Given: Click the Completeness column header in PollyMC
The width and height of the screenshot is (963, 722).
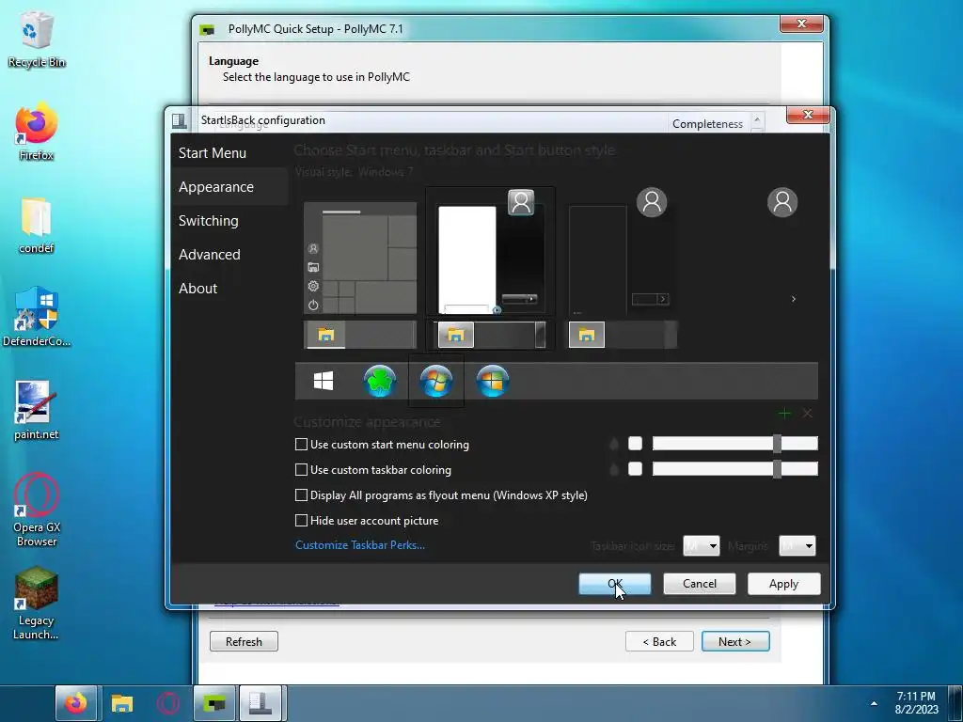Looking at the screenshot, I should 707,123.
